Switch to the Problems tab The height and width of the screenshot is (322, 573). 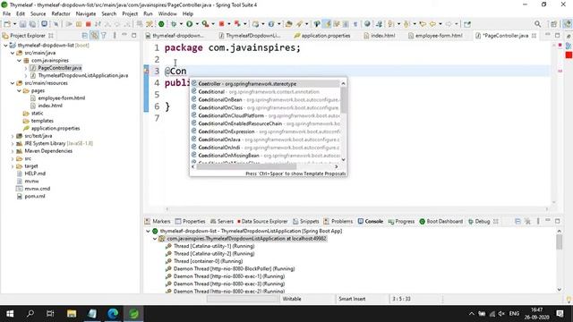coord(338,221)
